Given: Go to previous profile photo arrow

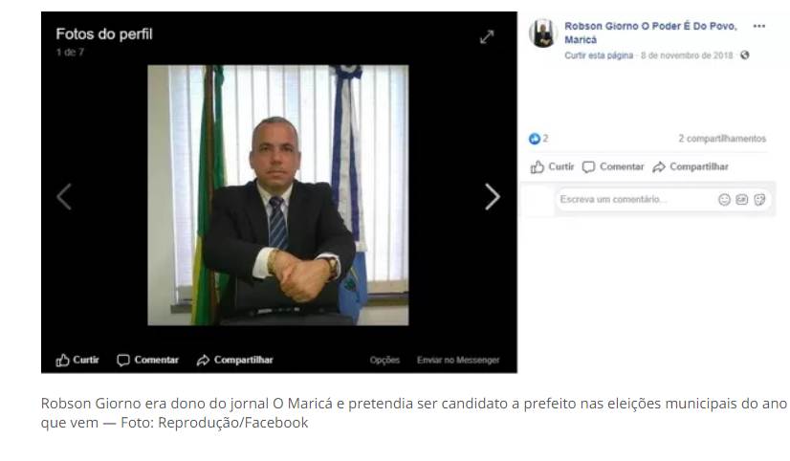Looking at the screenshot, I should (64, 196).
